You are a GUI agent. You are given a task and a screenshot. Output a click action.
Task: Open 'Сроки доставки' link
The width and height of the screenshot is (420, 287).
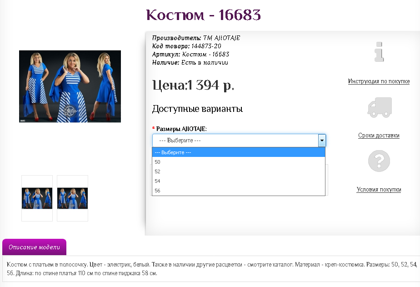(x=379, y=136)
